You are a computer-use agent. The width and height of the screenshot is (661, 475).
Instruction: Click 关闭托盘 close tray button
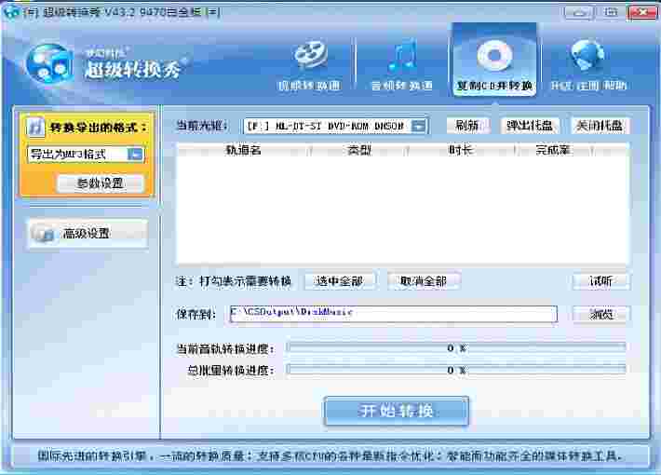point(600,126)
